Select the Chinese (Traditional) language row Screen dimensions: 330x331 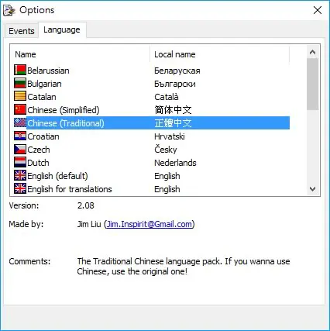coord(152,123)
